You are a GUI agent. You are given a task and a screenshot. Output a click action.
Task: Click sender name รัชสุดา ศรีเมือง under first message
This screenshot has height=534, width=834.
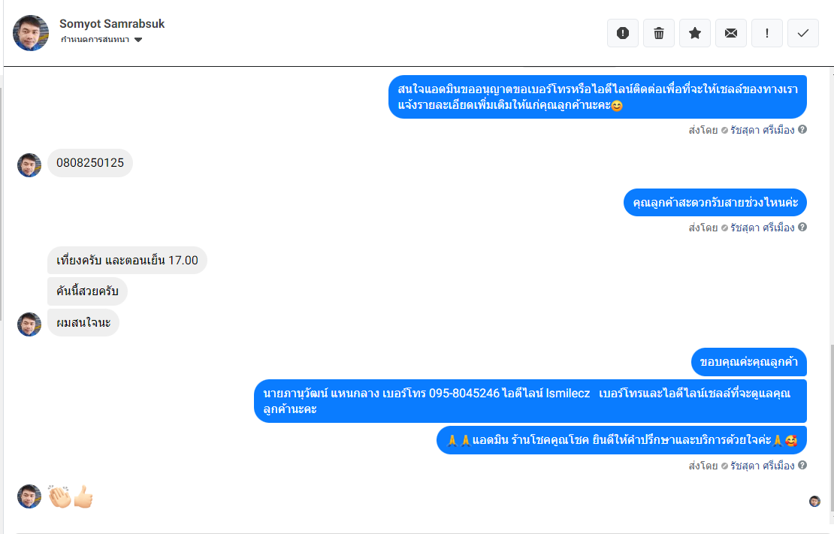point(762,130)
